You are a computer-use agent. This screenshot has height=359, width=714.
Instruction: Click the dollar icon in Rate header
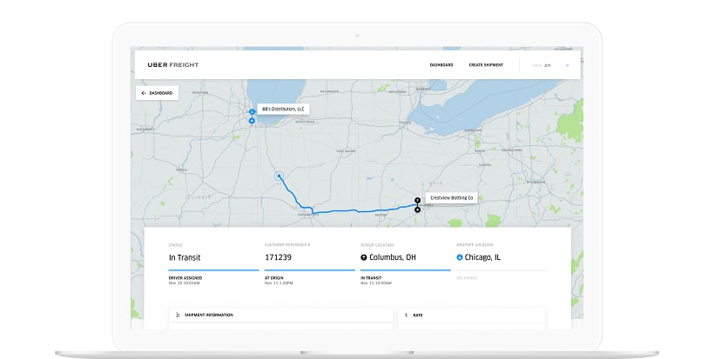click(406, 315)
